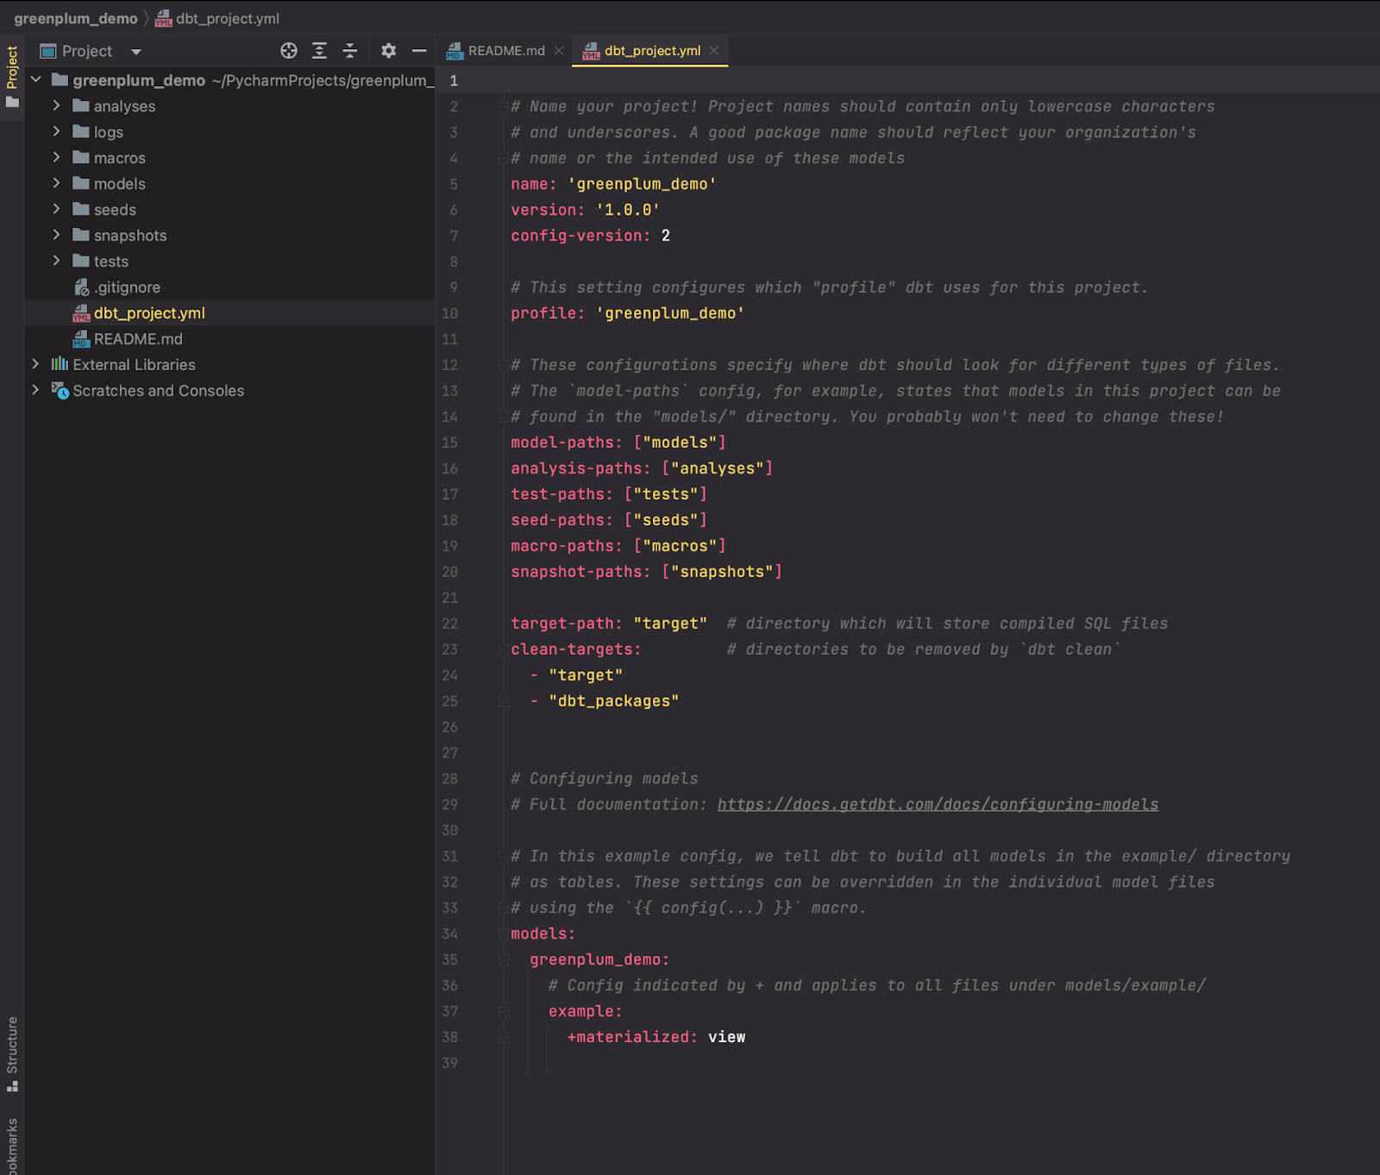1380x1175 pixels.
Task: Click the .gitignore file icon
Action: pos(81,287)
